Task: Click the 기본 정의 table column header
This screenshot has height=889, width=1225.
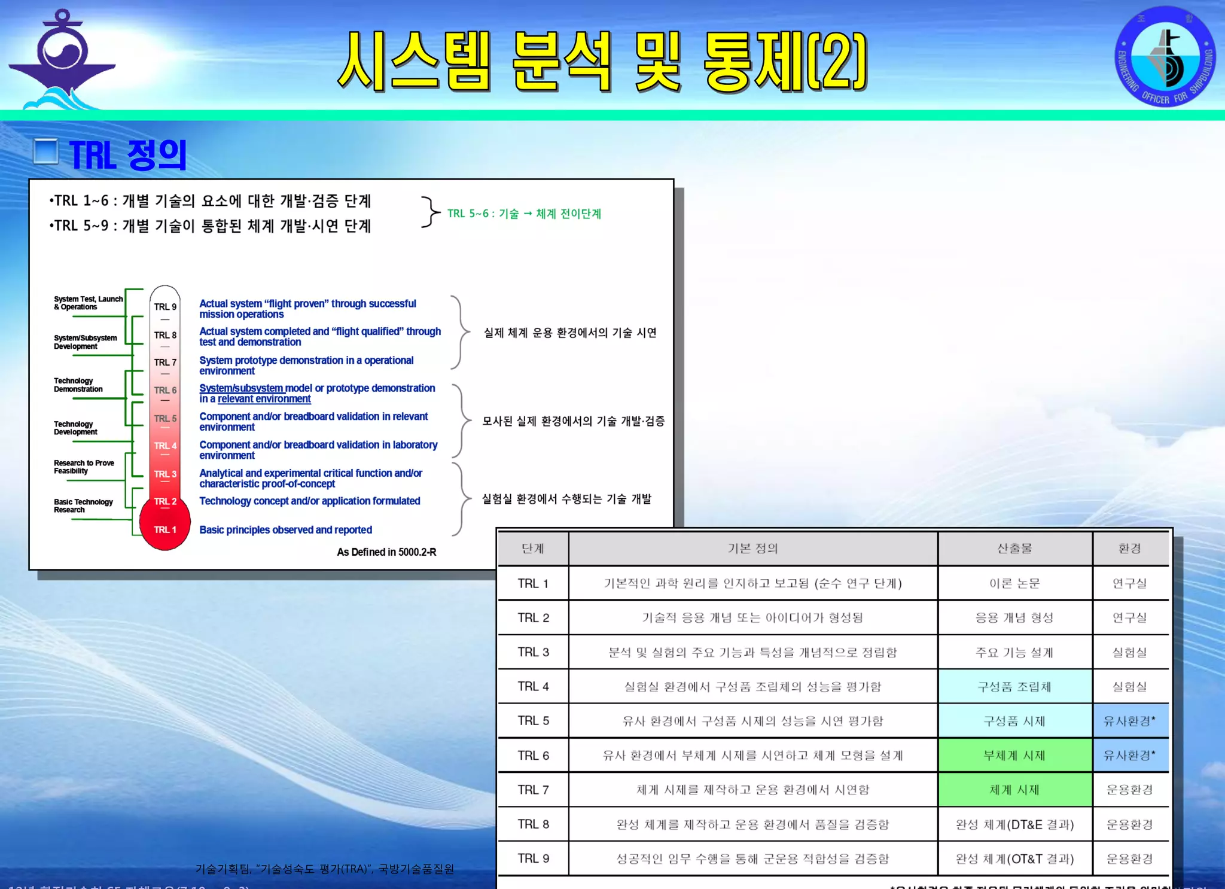Action: [x=753, y=549]
